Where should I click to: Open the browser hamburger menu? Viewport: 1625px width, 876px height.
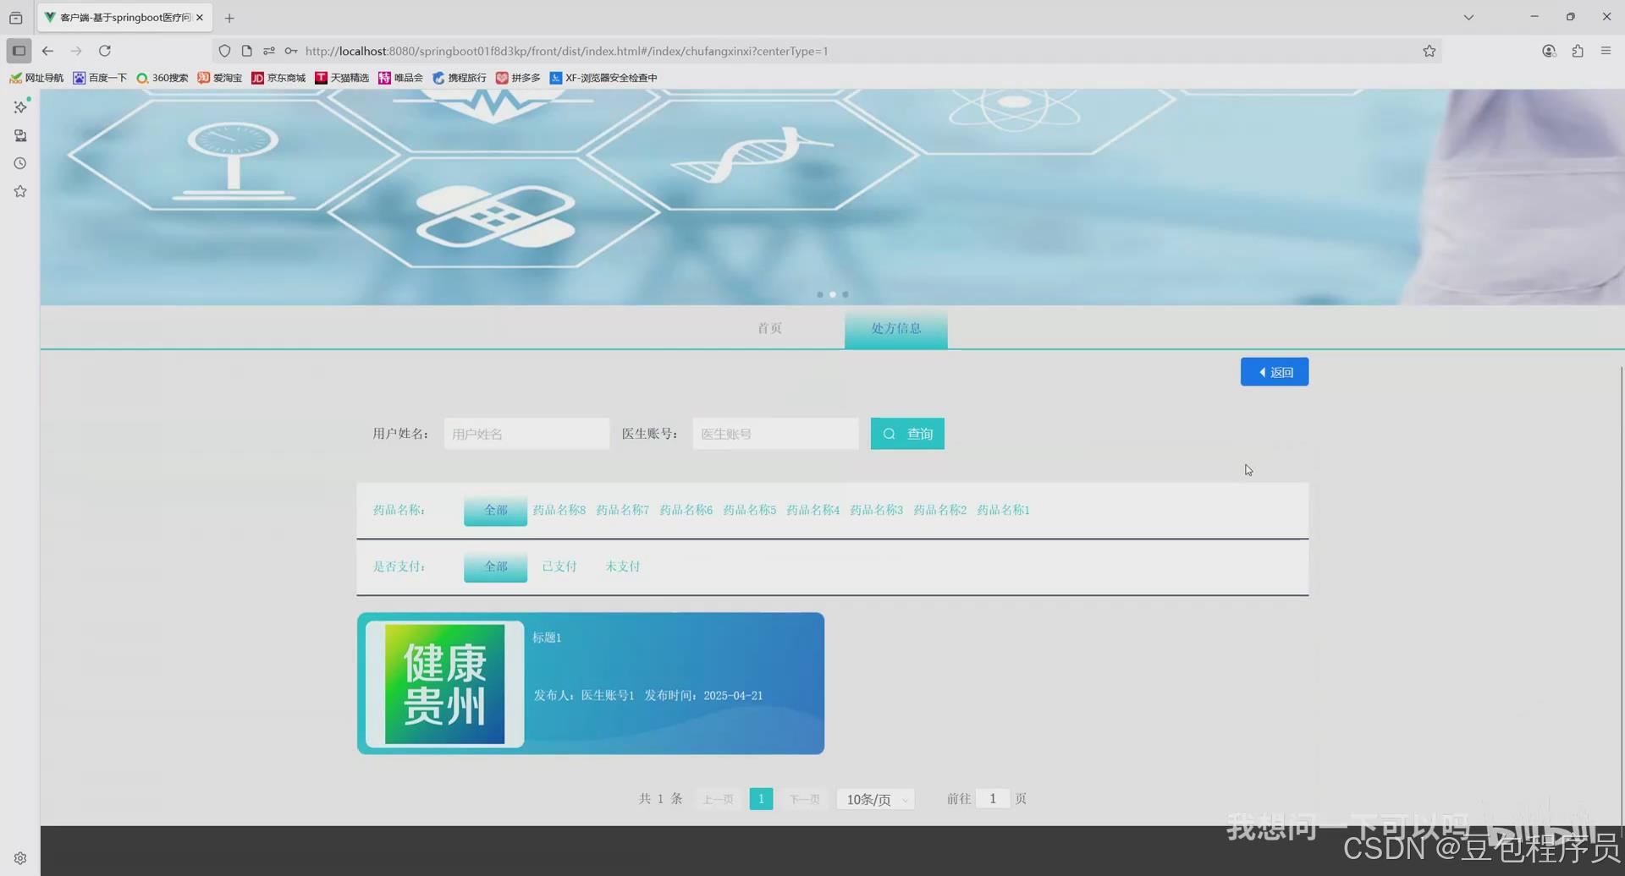[1606, 51]
